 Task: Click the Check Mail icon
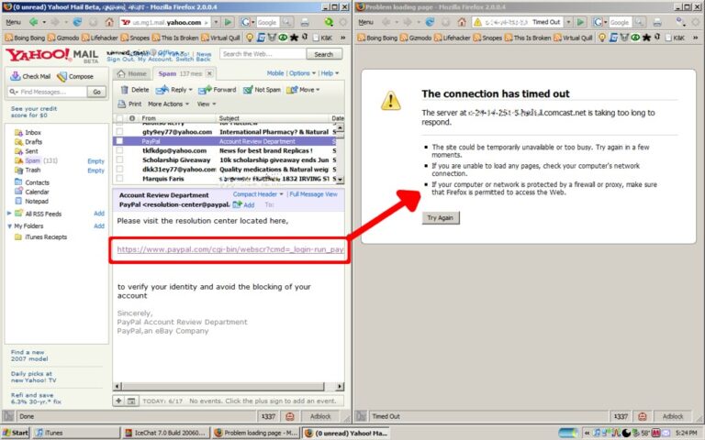coord(16,77)
